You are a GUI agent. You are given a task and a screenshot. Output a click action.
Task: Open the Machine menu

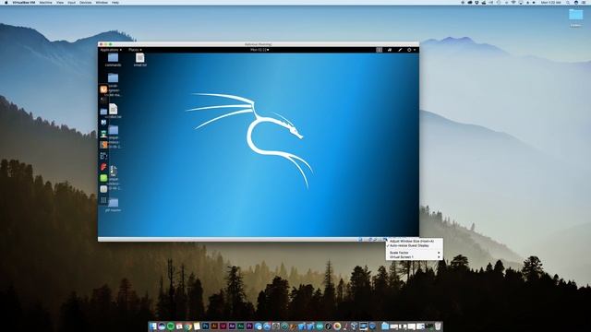[45, 2]
